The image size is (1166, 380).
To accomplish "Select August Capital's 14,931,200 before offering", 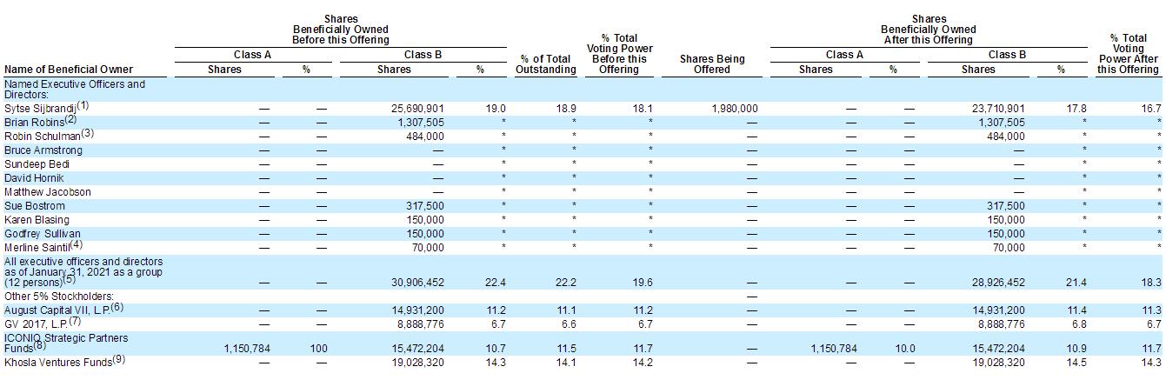I will click(x=418, y=310).
